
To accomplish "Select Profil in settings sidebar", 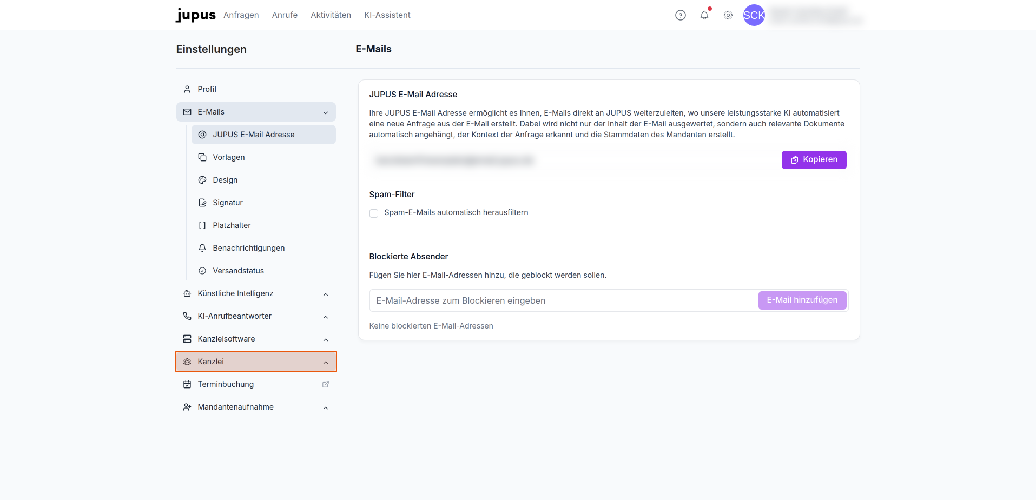I will [256, 89].
